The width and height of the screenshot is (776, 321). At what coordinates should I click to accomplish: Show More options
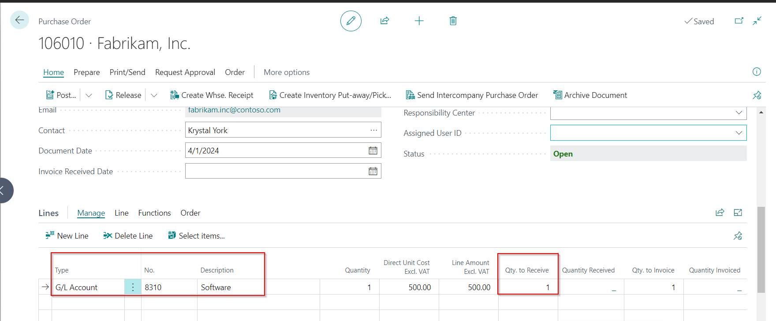click(287, 72)
